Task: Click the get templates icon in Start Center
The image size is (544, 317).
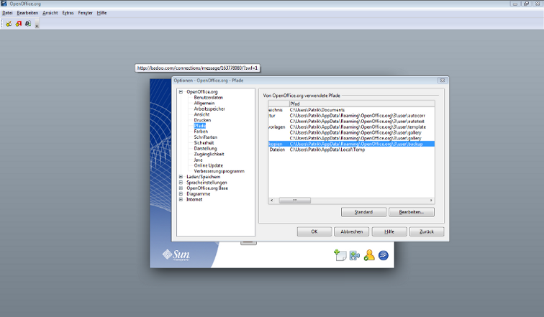Action: [340, 255]
